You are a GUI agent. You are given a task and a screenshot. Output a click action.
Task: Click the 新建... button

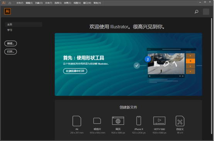tap(10, 44)
